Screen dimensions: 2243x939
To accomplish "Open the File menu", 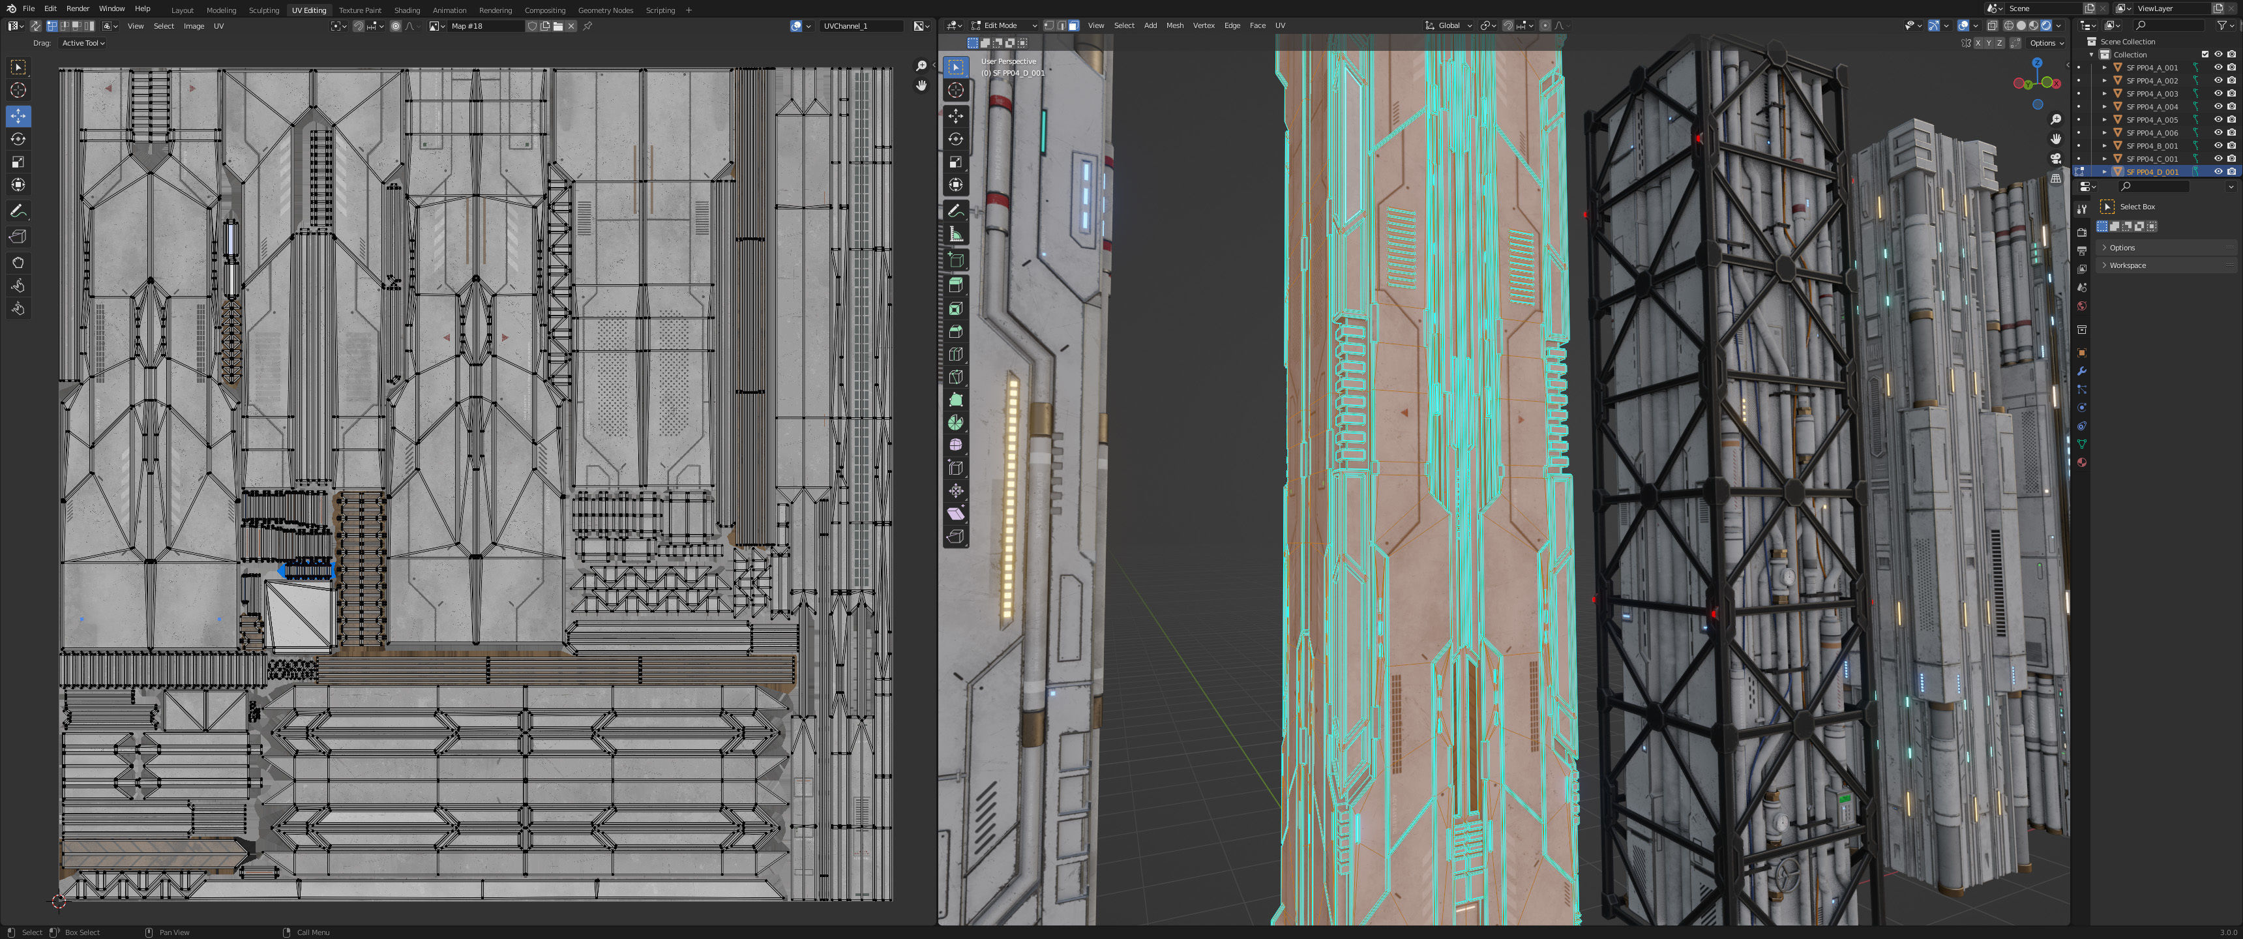I will [29, 8].
